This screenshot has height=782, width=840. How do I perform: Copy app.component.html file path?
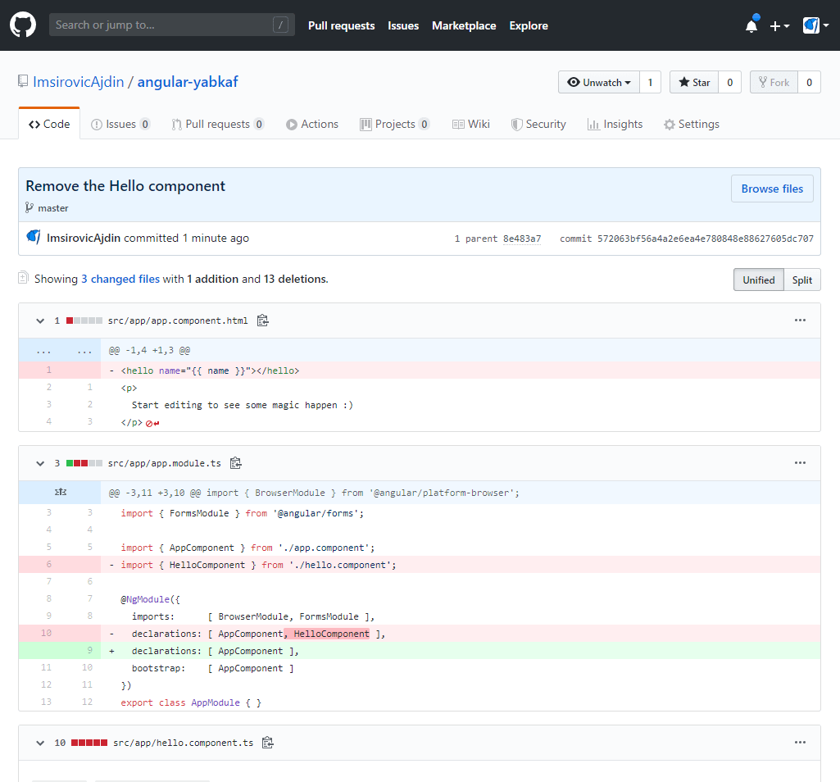(x=262, y=321)
